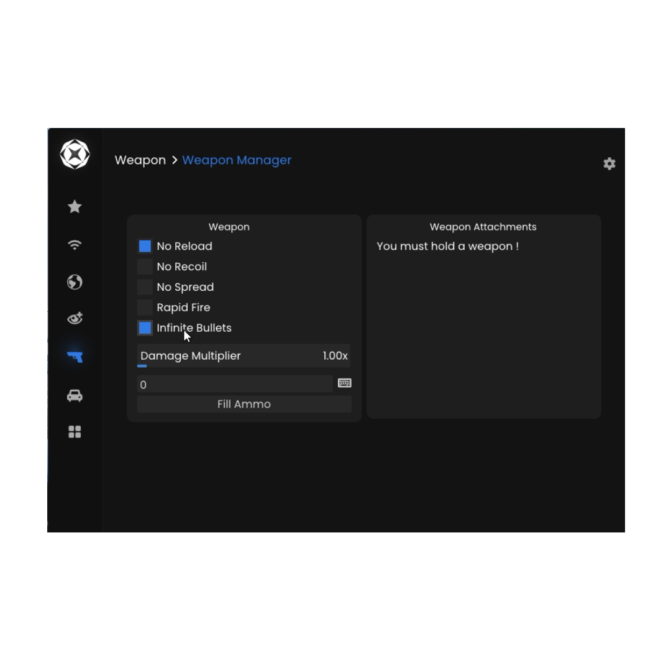Open the favorites star section
This screenshot has width=671, height=671.
pyautogui.click(x=75, y=207)
